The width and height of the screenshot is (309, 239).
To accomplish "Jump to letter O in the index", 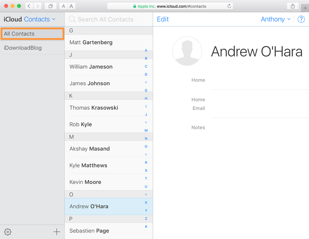I will point(146,147).
